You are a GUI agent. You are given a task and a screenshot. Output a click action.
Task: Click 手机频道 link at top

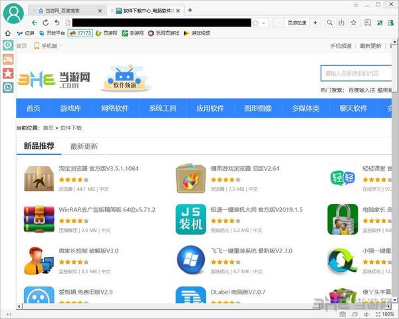coord(340,46)
